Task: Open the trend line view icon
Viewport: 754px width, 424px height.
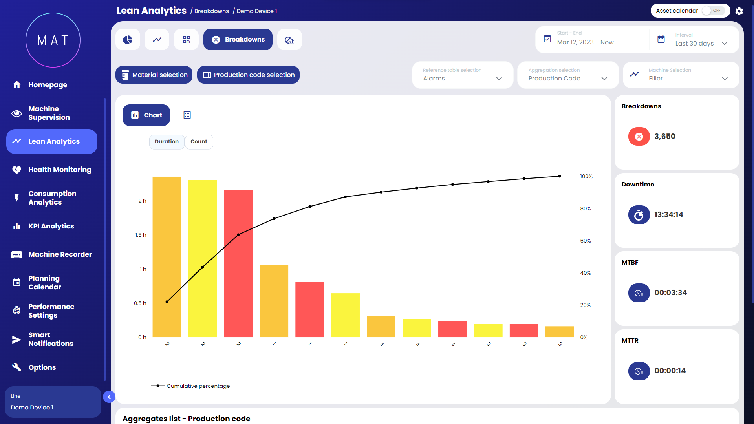Action: (x=157, y=40)
